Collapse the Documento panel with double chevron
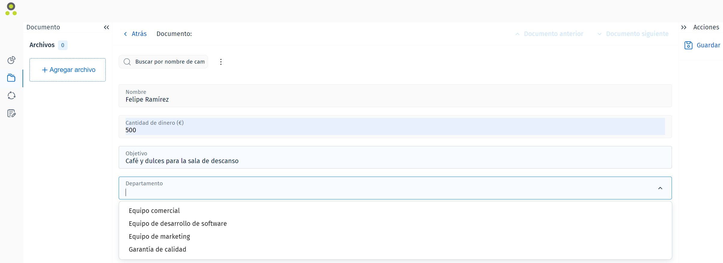Screen dimensions: 723x263 tap(106, 27)
